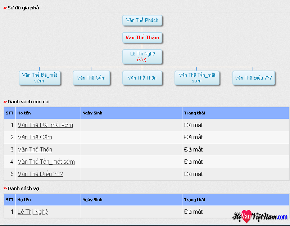Screen dimensions: 290x226
Task: Click Văn Thế Tần_mất sớm box in the diagram
Action: point(197,78)
